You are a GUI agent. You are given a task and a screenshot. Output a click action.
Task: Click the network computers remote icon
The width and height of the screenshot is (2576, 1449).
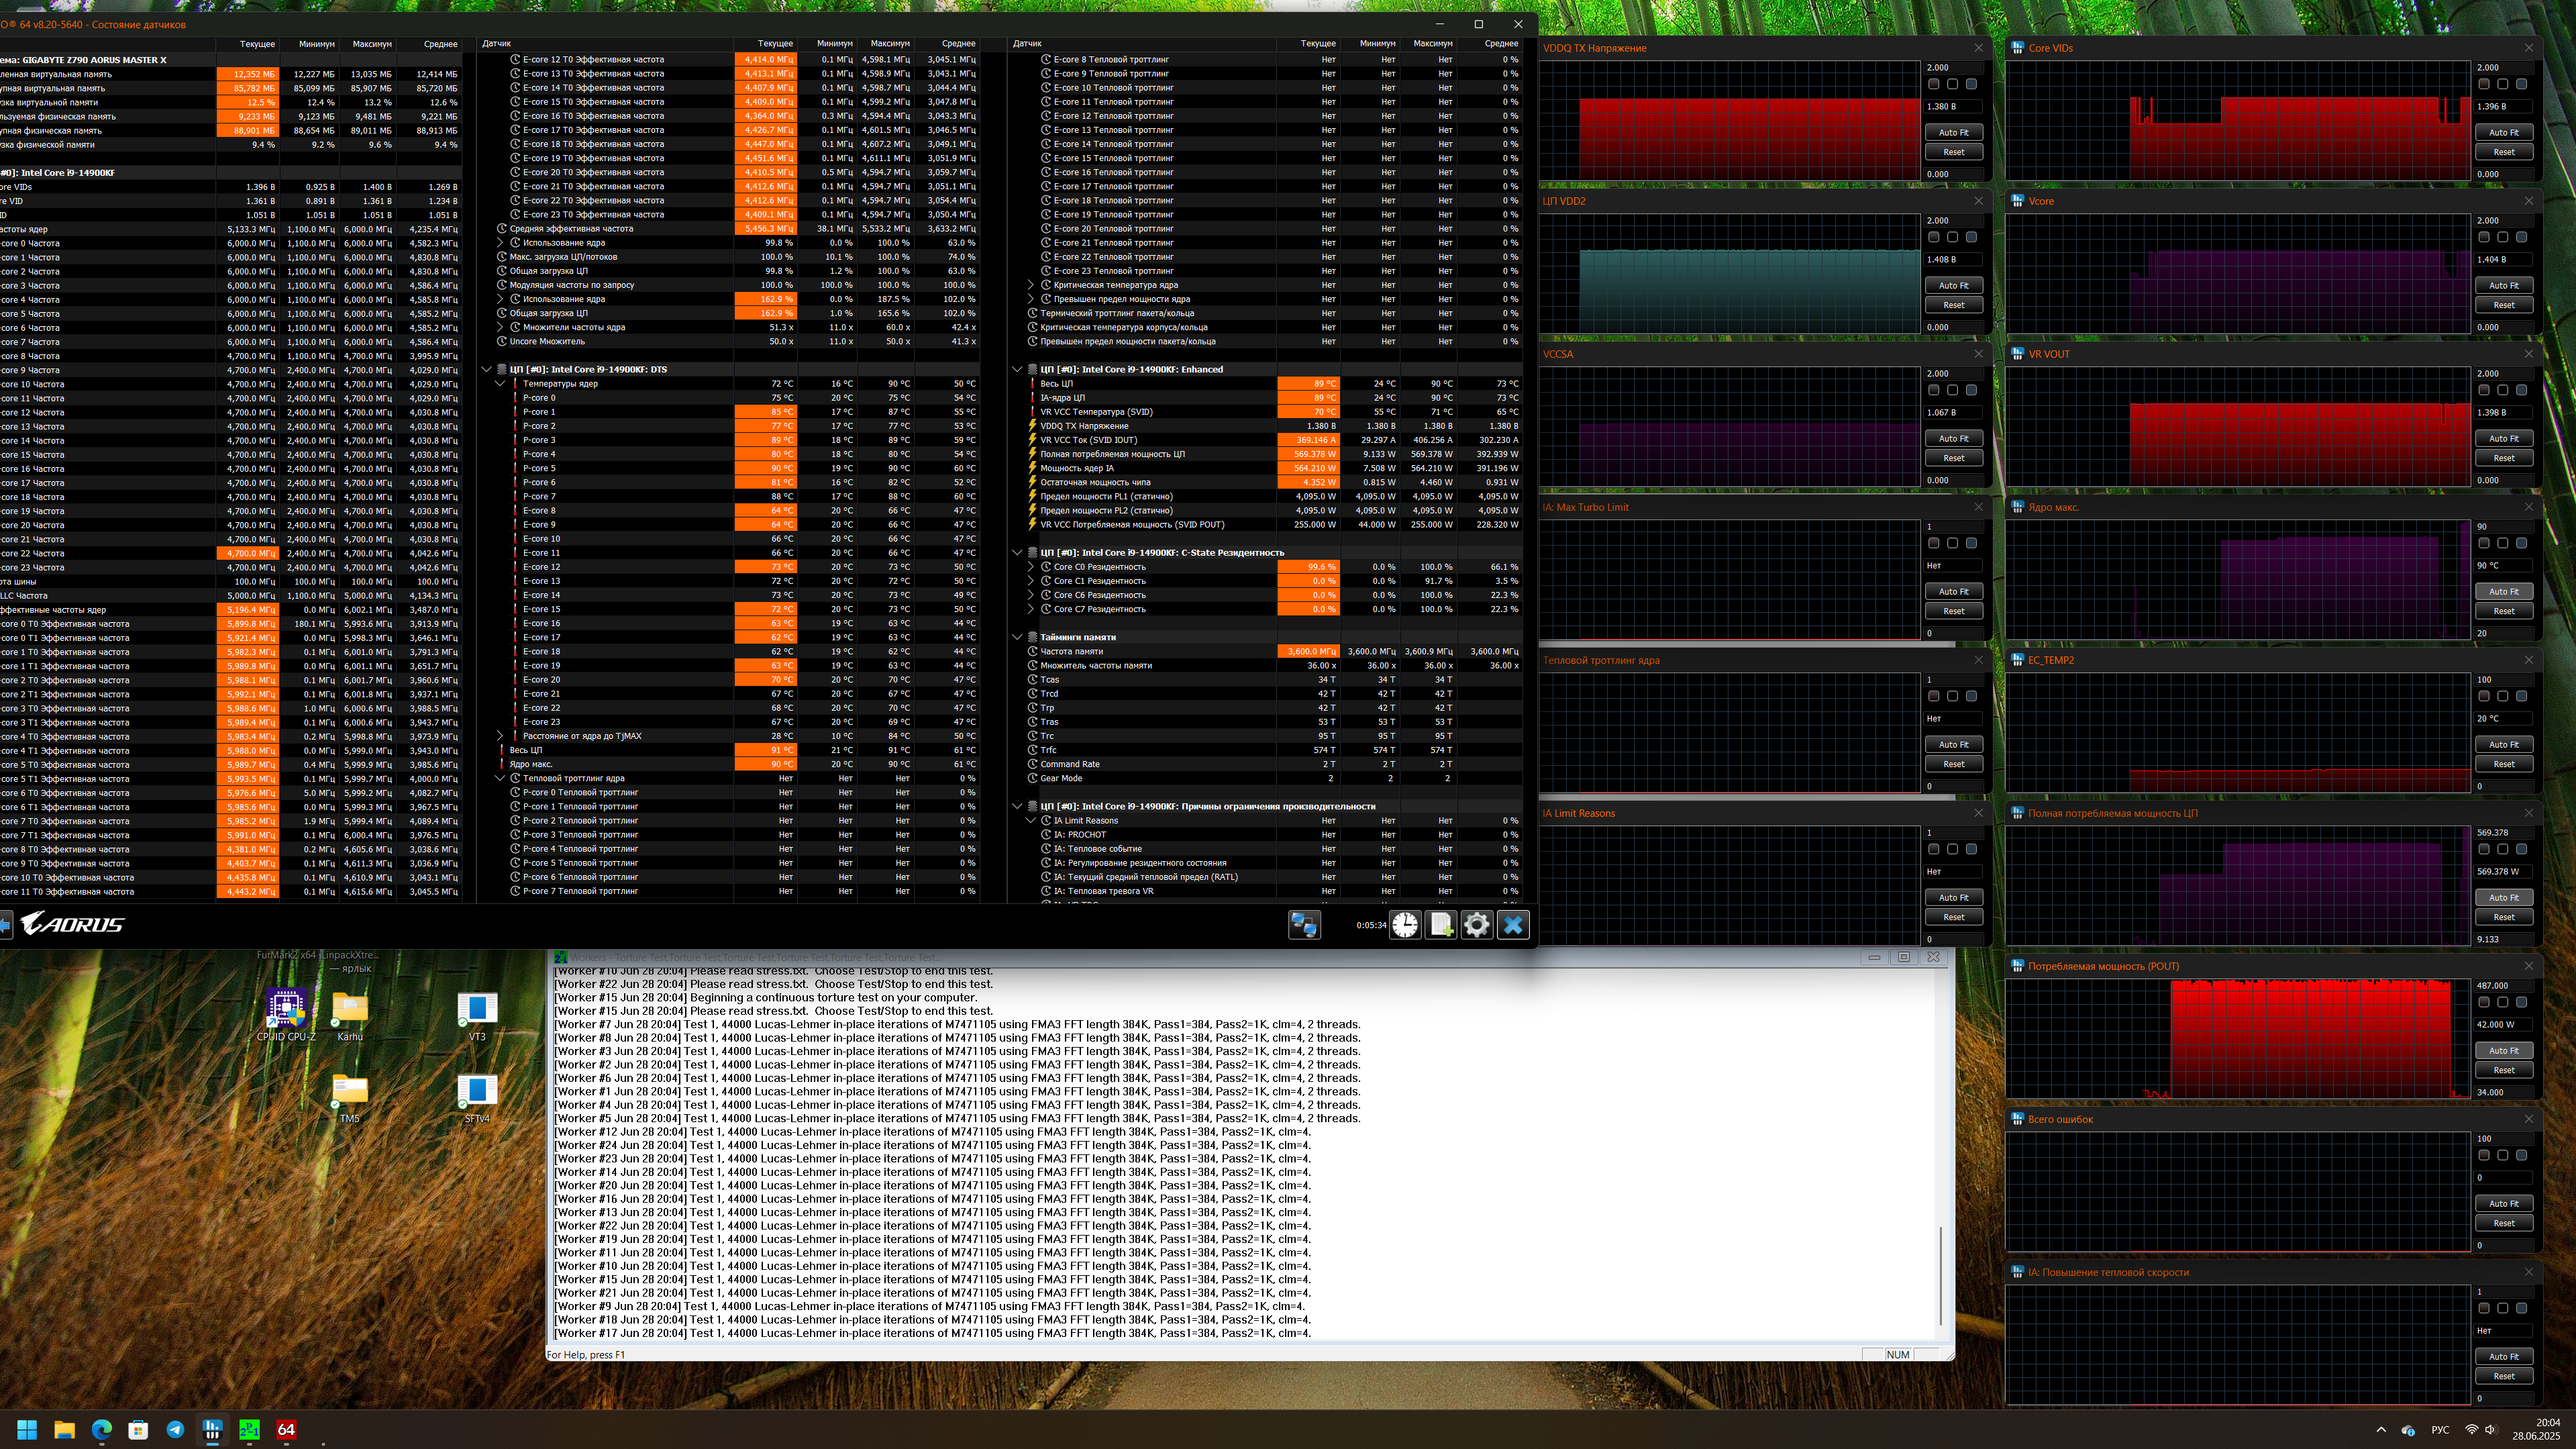coord(1304,925)
